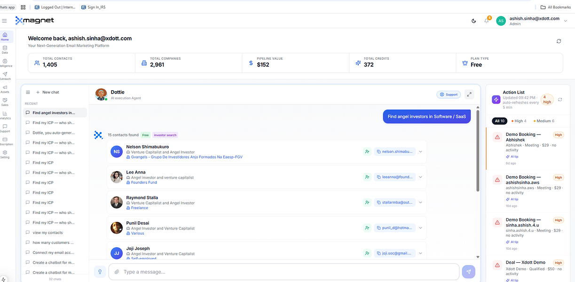The image size is (575, 282).
Task: Add Raymond Stalla to contacts
Action: pos(367,203)
